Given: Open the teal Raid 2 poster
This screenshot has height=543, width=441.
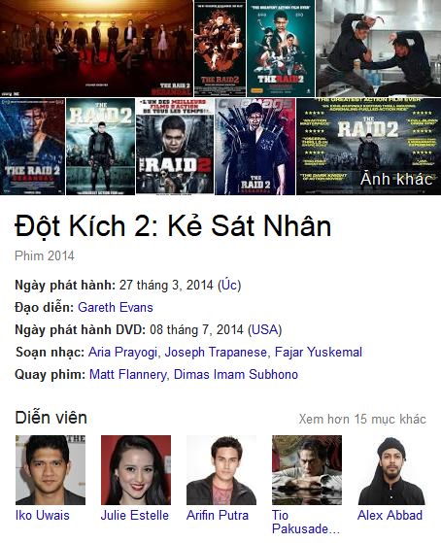Looking at the screenshot, I should [x=281, y=49].
